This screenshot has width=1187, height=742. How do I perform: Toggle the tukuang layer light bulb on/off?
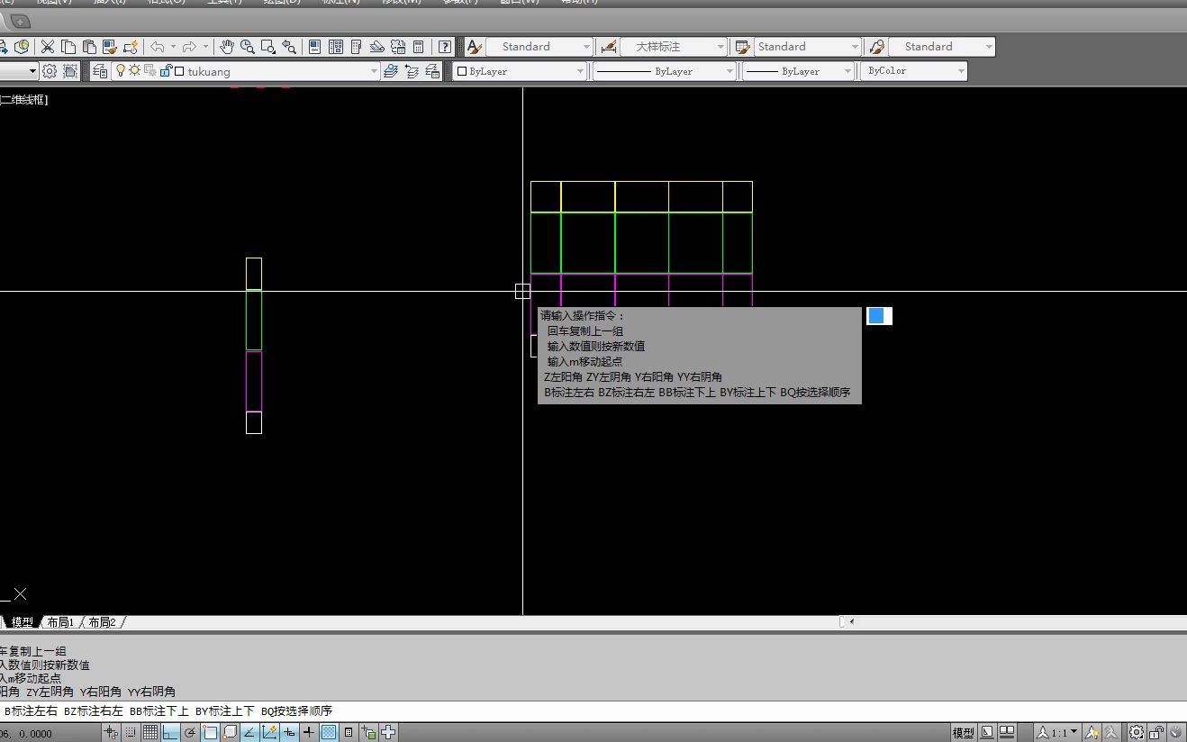(x=122, y=71)
